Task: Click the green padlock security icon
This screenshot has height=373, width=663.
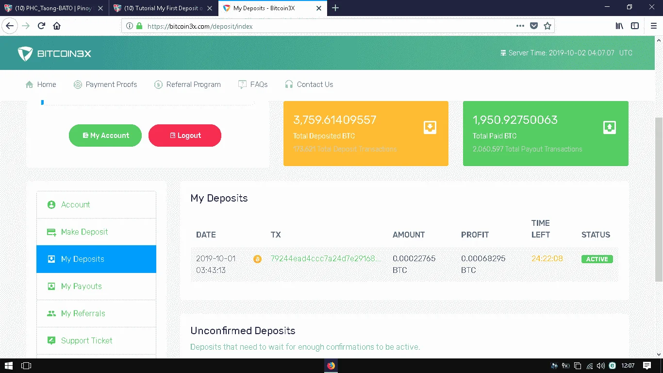Action: (x=139, y=26)
